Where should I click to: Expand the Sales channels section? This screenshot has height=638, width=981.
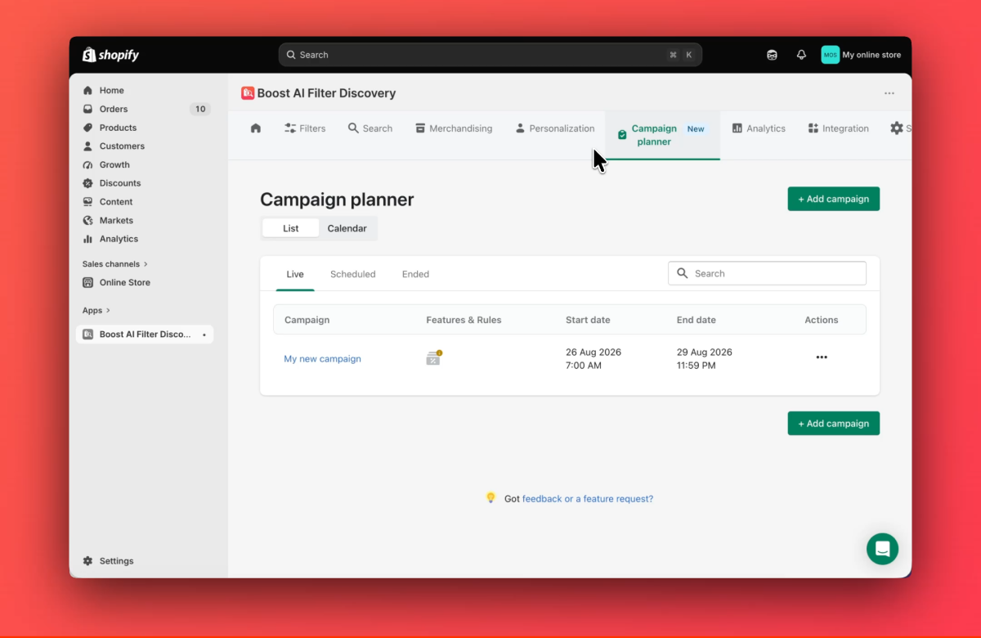115,264
